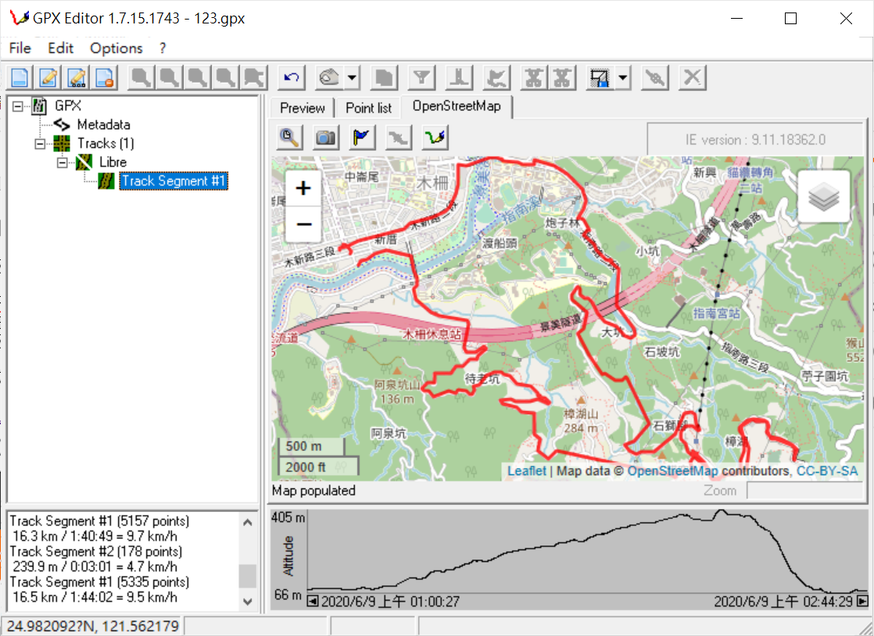Click the '16.5 km / 1:44:02 = 9.5 km/h' log line

coord(95,597)
